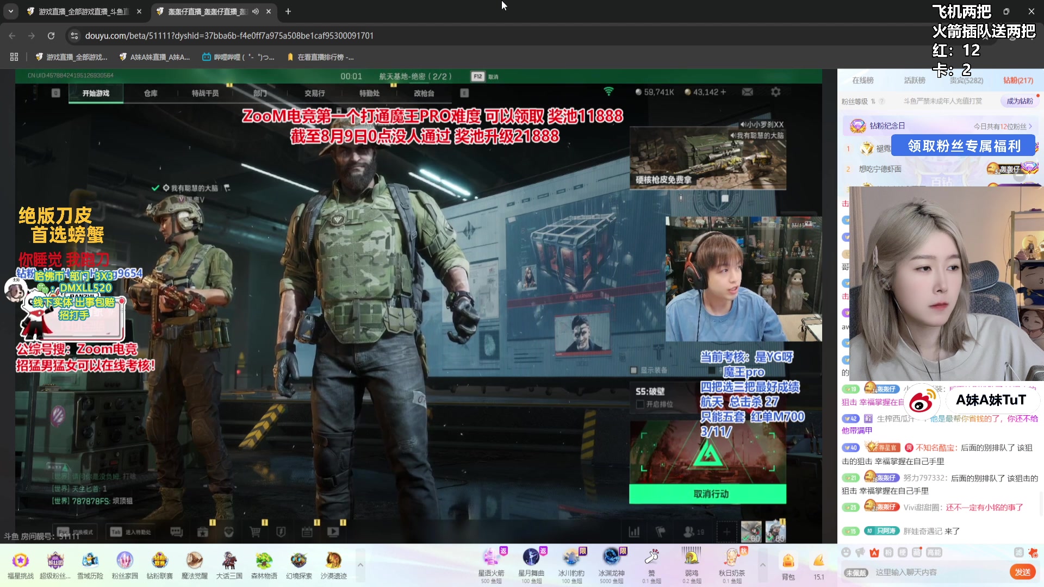
Task: Open the chat settings gear icon
Action: 1033,552
